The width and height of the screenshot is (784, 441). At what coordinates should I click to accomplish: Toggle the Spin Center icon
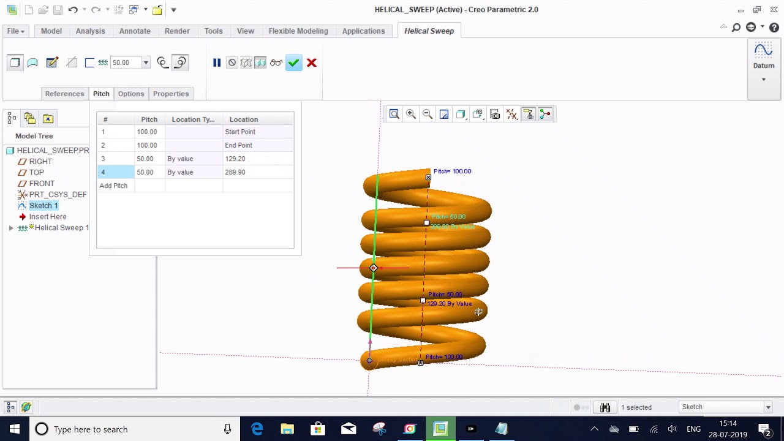coord(545,114)
